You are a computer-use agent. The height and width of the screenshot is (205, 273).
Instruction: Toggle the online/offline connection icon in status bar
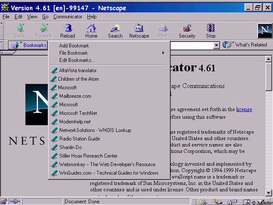(x=15, y=202)
